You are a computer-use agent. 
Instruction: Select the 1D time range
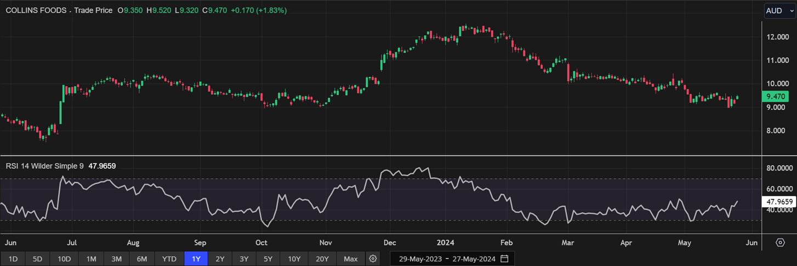[x=13, y=259]
